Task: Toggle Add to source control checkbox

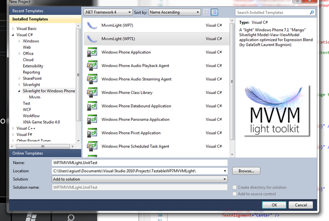Action: click(235, 194)
